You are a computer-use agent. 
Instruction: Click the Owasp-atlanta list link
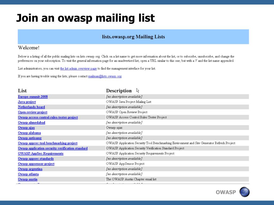point(28,174)
